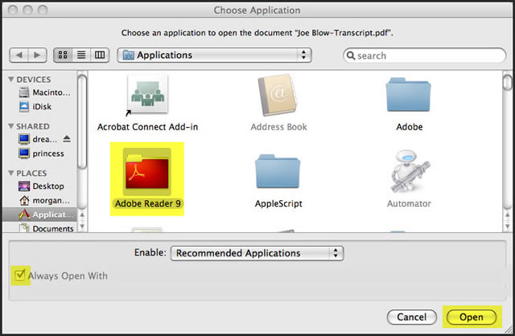Screen dimensions: 515x336
Task: Toggle the Always Open With checkbox
Action: point(20,275)
